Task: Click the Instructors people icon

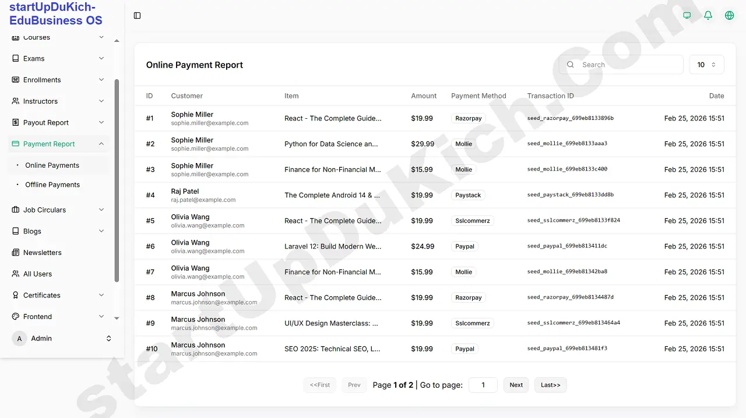Action: [16, 101]
